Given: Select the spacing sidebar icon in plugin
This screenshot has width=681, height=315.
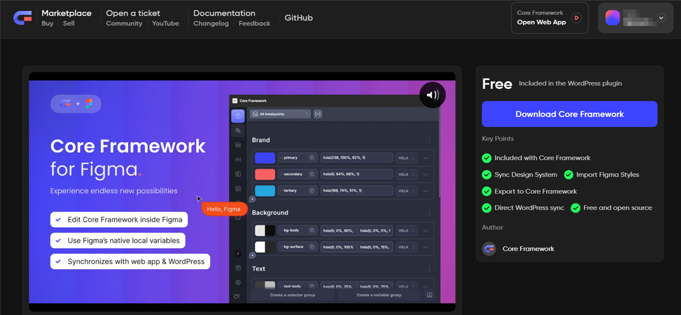Looking at the screenshot, I should click(x=238, y=160).
